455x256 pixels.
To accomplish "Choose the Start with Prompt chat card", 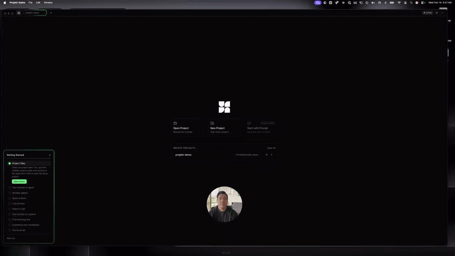I will (x=261, y=128).
